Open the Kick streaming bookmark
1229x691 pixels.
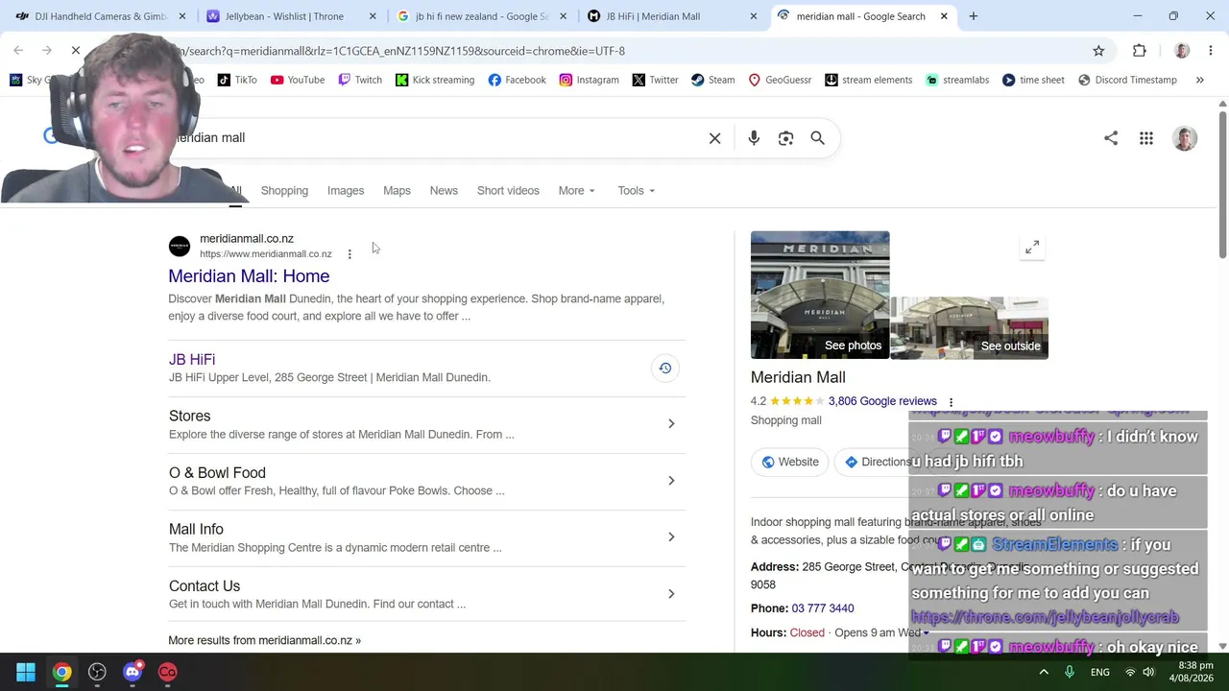point(435,80)
